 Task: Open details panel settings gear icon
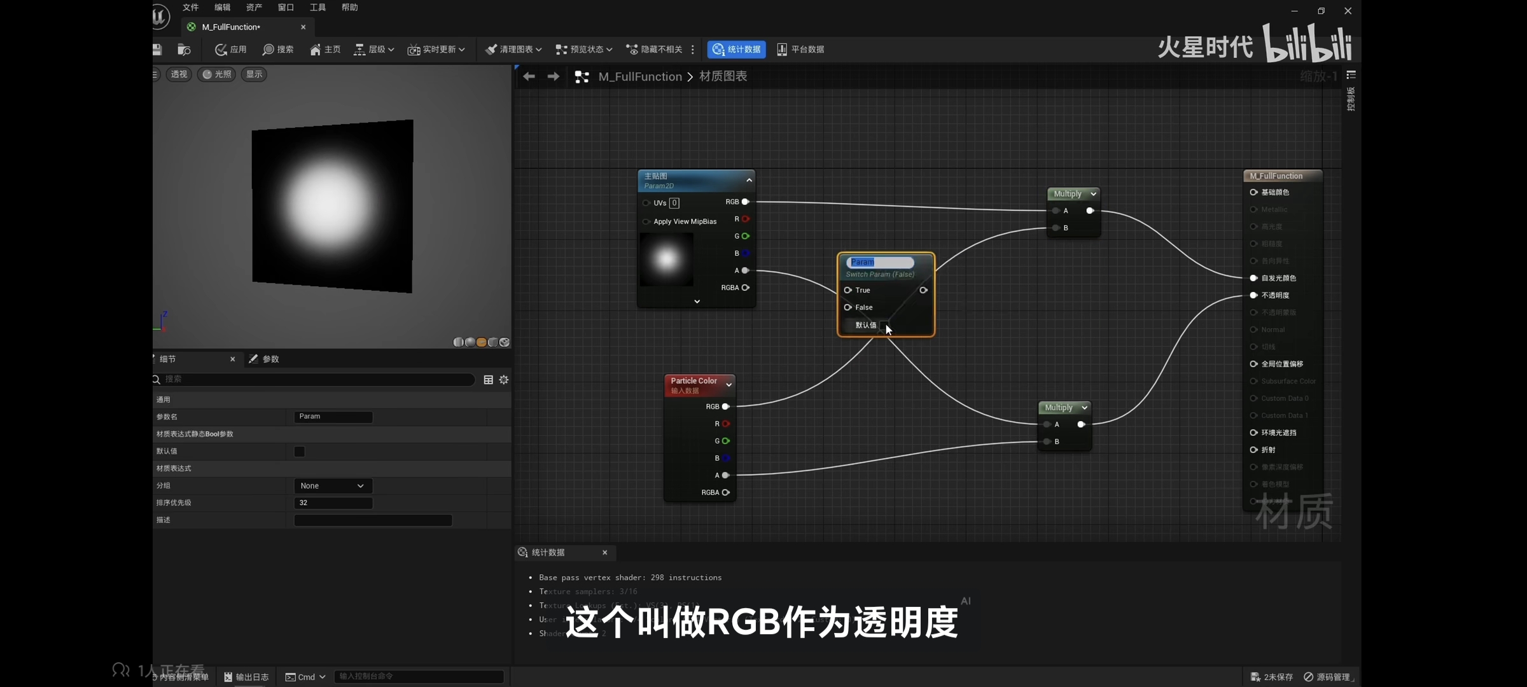pos(504,380)
